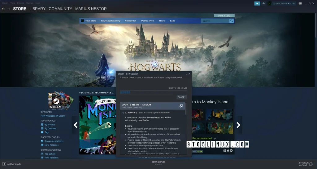Open the Help menu
This screenshot has height=169, width=317.
click(x=37, y=3)
